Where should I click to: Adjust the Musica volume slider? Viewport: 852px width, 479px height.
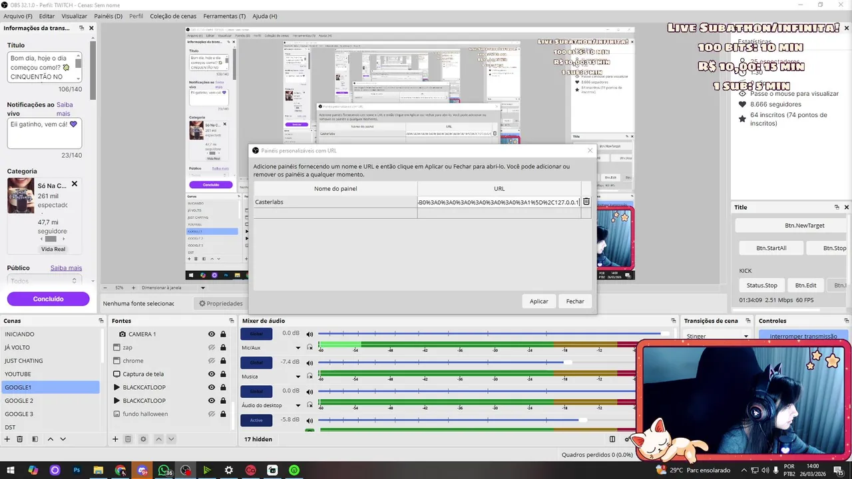(x=477, y=363)
